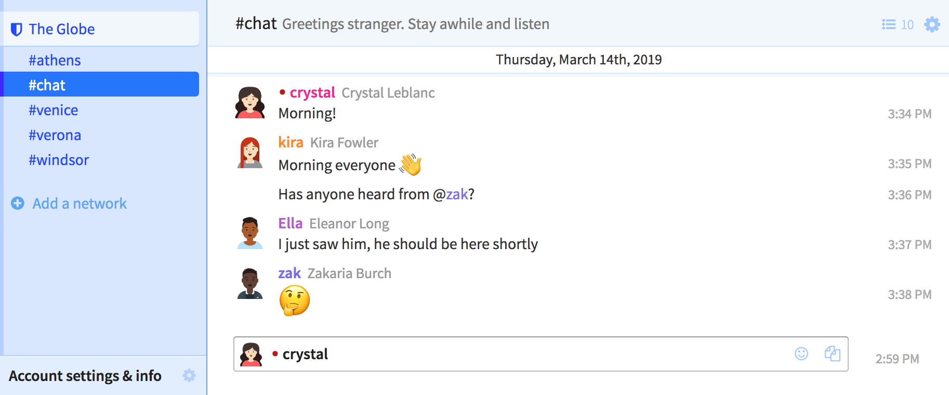The image size is (949, 395).
Task: Click the kira nickname in chat
Action: pyautogui.click(x=291, y=142)
